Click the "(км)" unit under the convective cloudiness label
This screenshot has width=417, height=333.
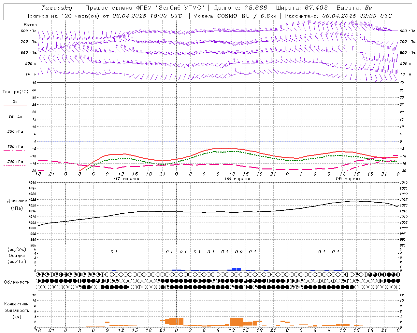[17, 317]
